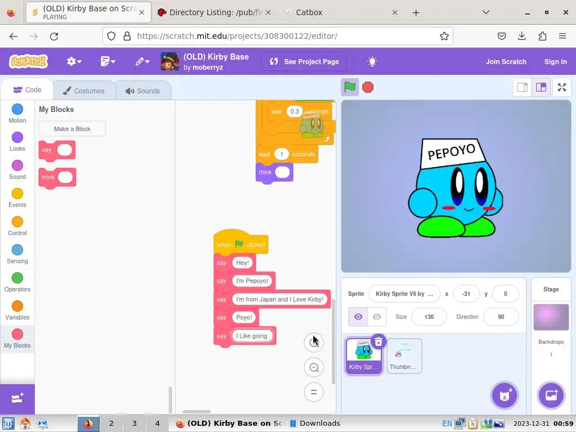Open Downloads window from taskbar

coord(315,423)
